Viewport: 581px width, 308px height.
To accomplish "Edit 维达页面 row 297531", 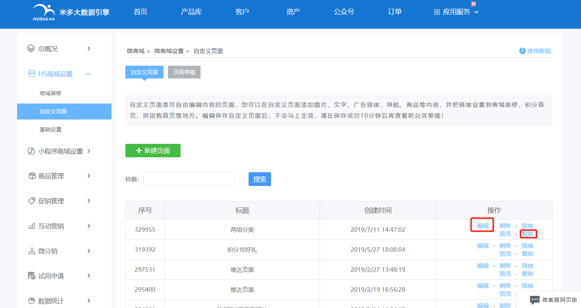I will [483, 266].
